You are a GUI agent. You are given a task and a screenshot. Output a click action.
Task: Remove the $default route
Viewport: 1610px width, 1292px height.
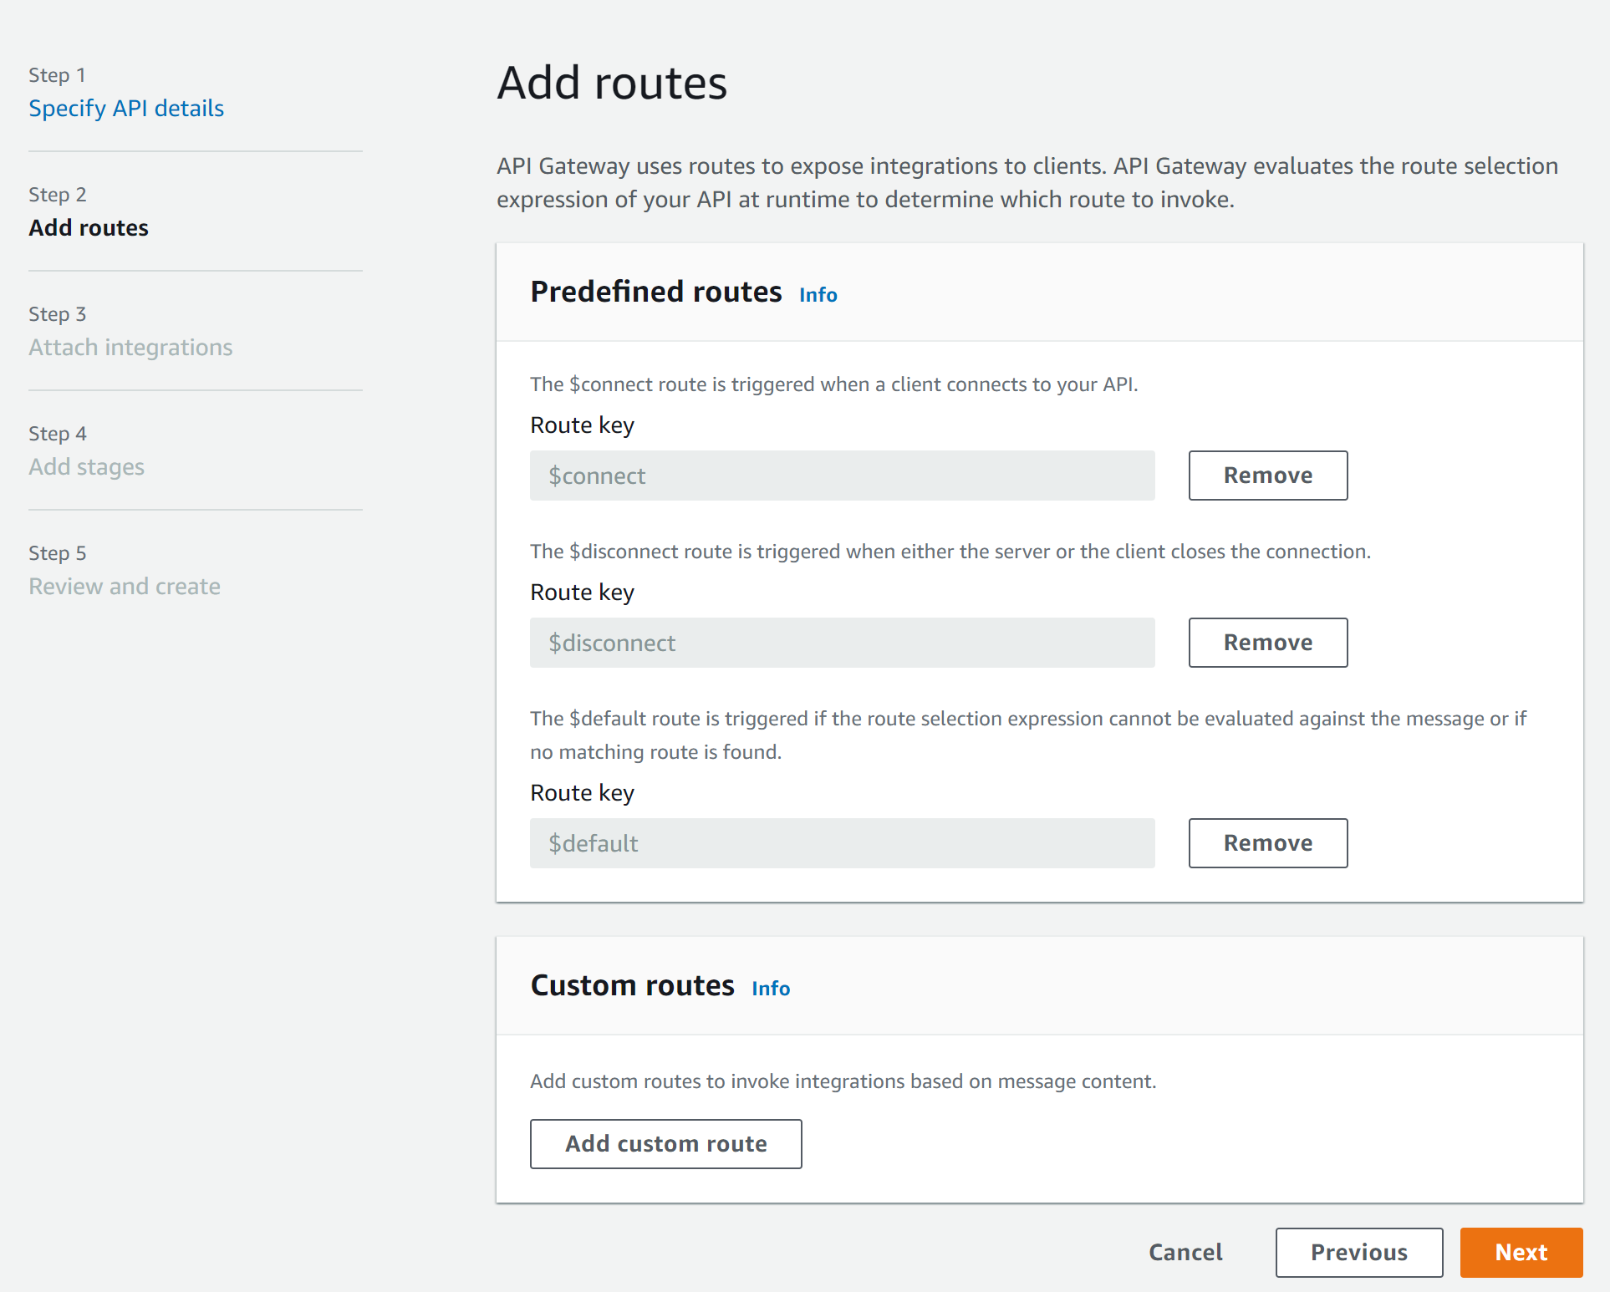[x=1267, y=843]
